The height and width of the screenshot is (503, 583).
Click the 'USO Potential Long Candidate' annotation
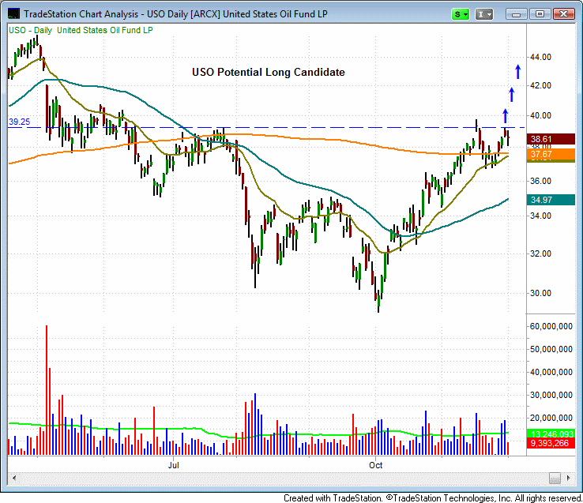tap(269, 72)
